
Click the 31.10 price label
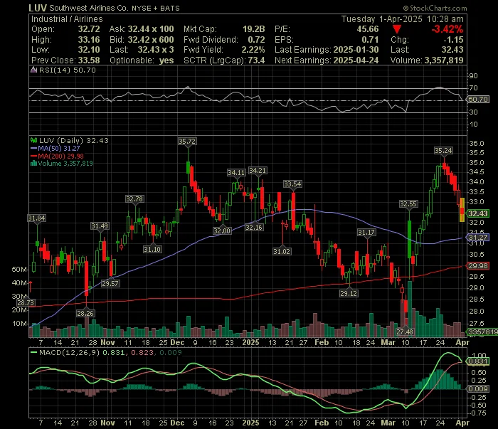point(152,249)
